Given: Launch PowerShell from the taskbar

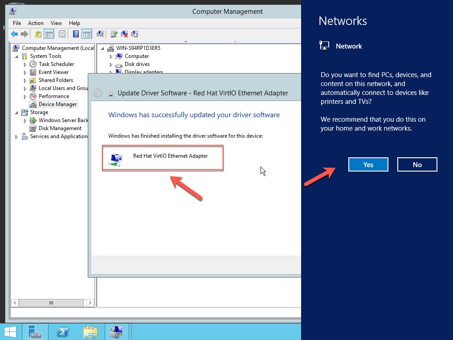Looking at the screenshot, I should coord(63,332).
